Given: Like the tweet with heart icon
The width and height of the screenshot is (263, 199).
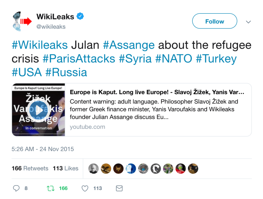Looking at the screenshot, I should [85, 188].
